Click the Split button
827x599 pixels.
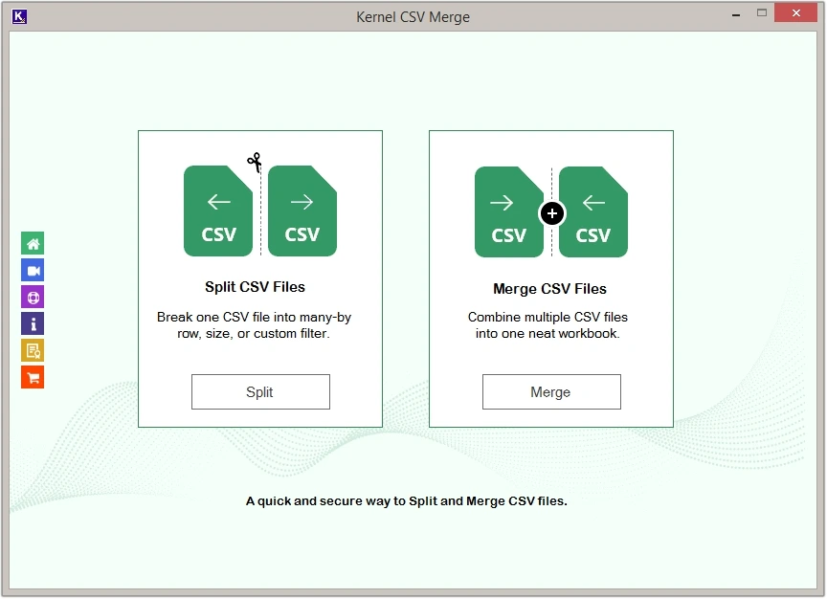pyautogui.click(x=260, y=391)
